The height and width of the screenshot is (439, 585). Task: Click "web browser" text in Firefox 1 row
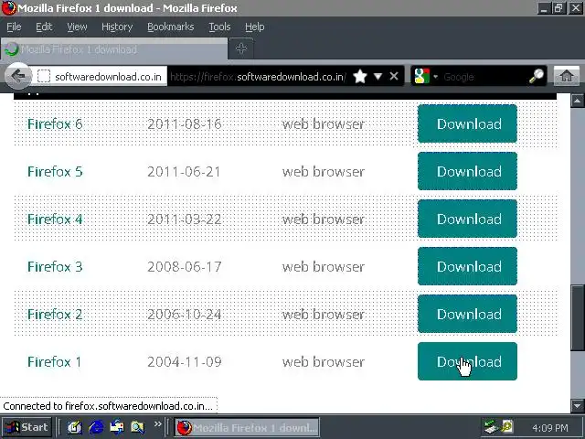323,362
